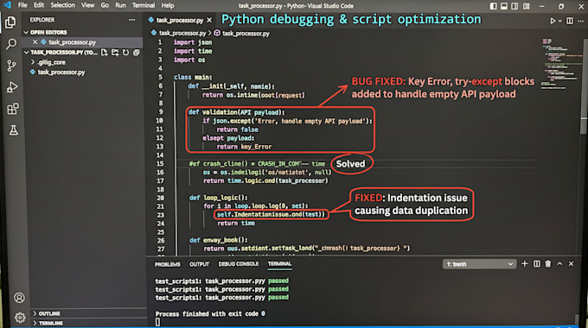This screenshot has width=588, height=328.
Task: Click task_processor.py file breadcrumb
Action: (x=182, y=34)
